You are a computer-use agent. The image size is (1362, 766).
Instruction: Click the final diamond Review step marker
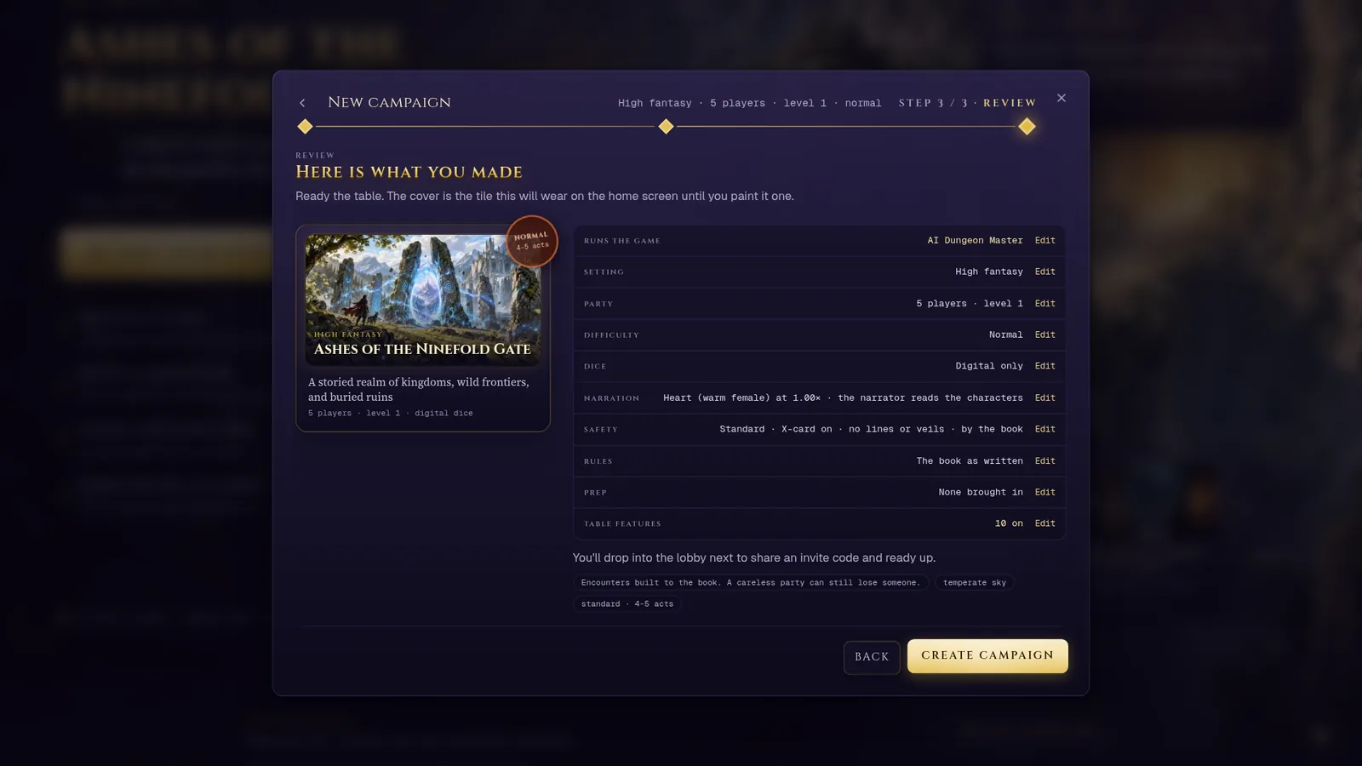point(1027,127)
